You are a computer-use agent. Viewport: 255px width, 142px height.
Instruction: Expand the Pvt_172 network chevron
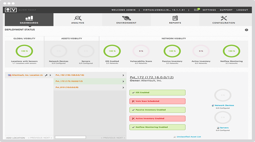click(x=123, y=81)
